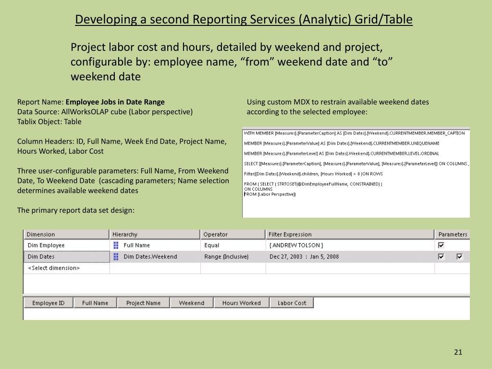Click the Full Name result column header
This screenshot has height=369, width=492.
tap(95, 303)
